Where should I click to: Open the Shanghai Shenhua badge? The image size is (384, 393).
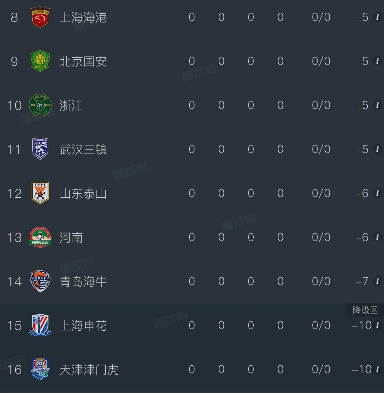click(x=40, y=325)
